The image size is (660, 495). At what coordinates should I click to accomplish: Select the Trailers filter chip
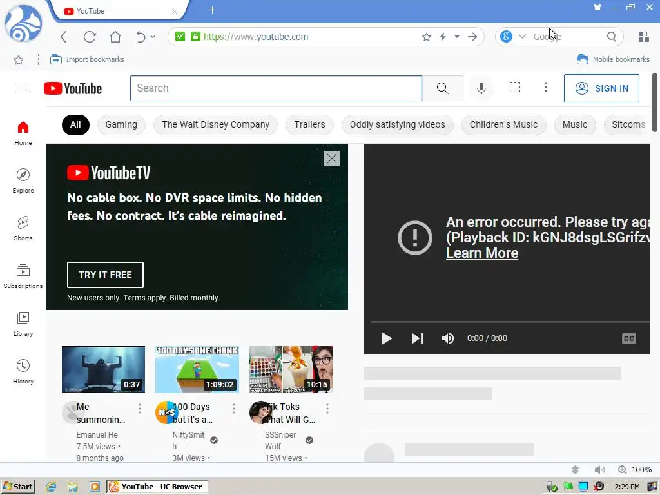point(309,124)
